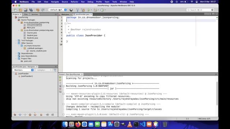The height and width of the screenshot is (129, 230).
Task: Switch to the Files tab
Action: 26,14
